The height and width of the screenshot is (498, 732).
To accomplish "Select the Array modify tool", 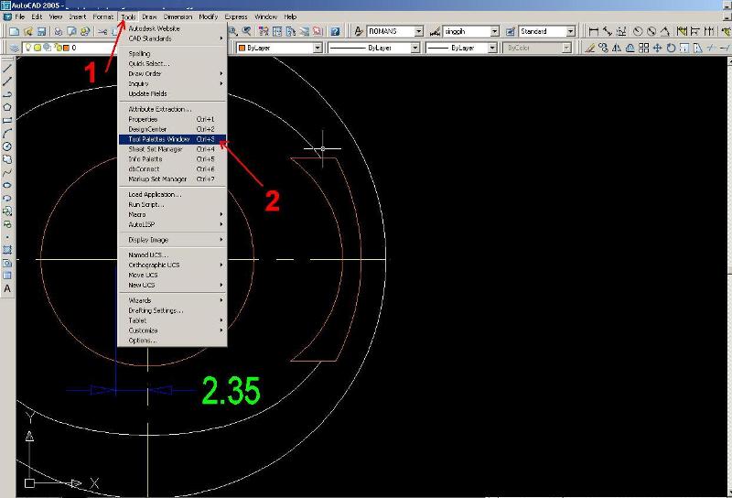I will pos(644,48).
